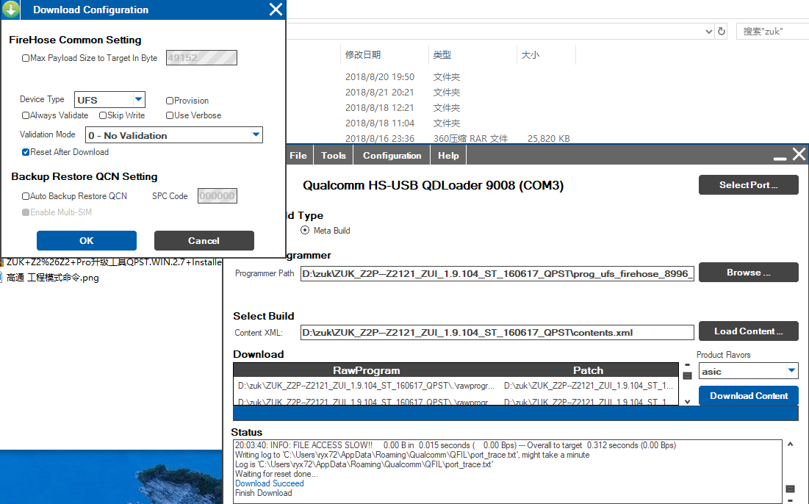Expand the Validation Mode dropdown
The image size is (809, 504).
(256, 135)
